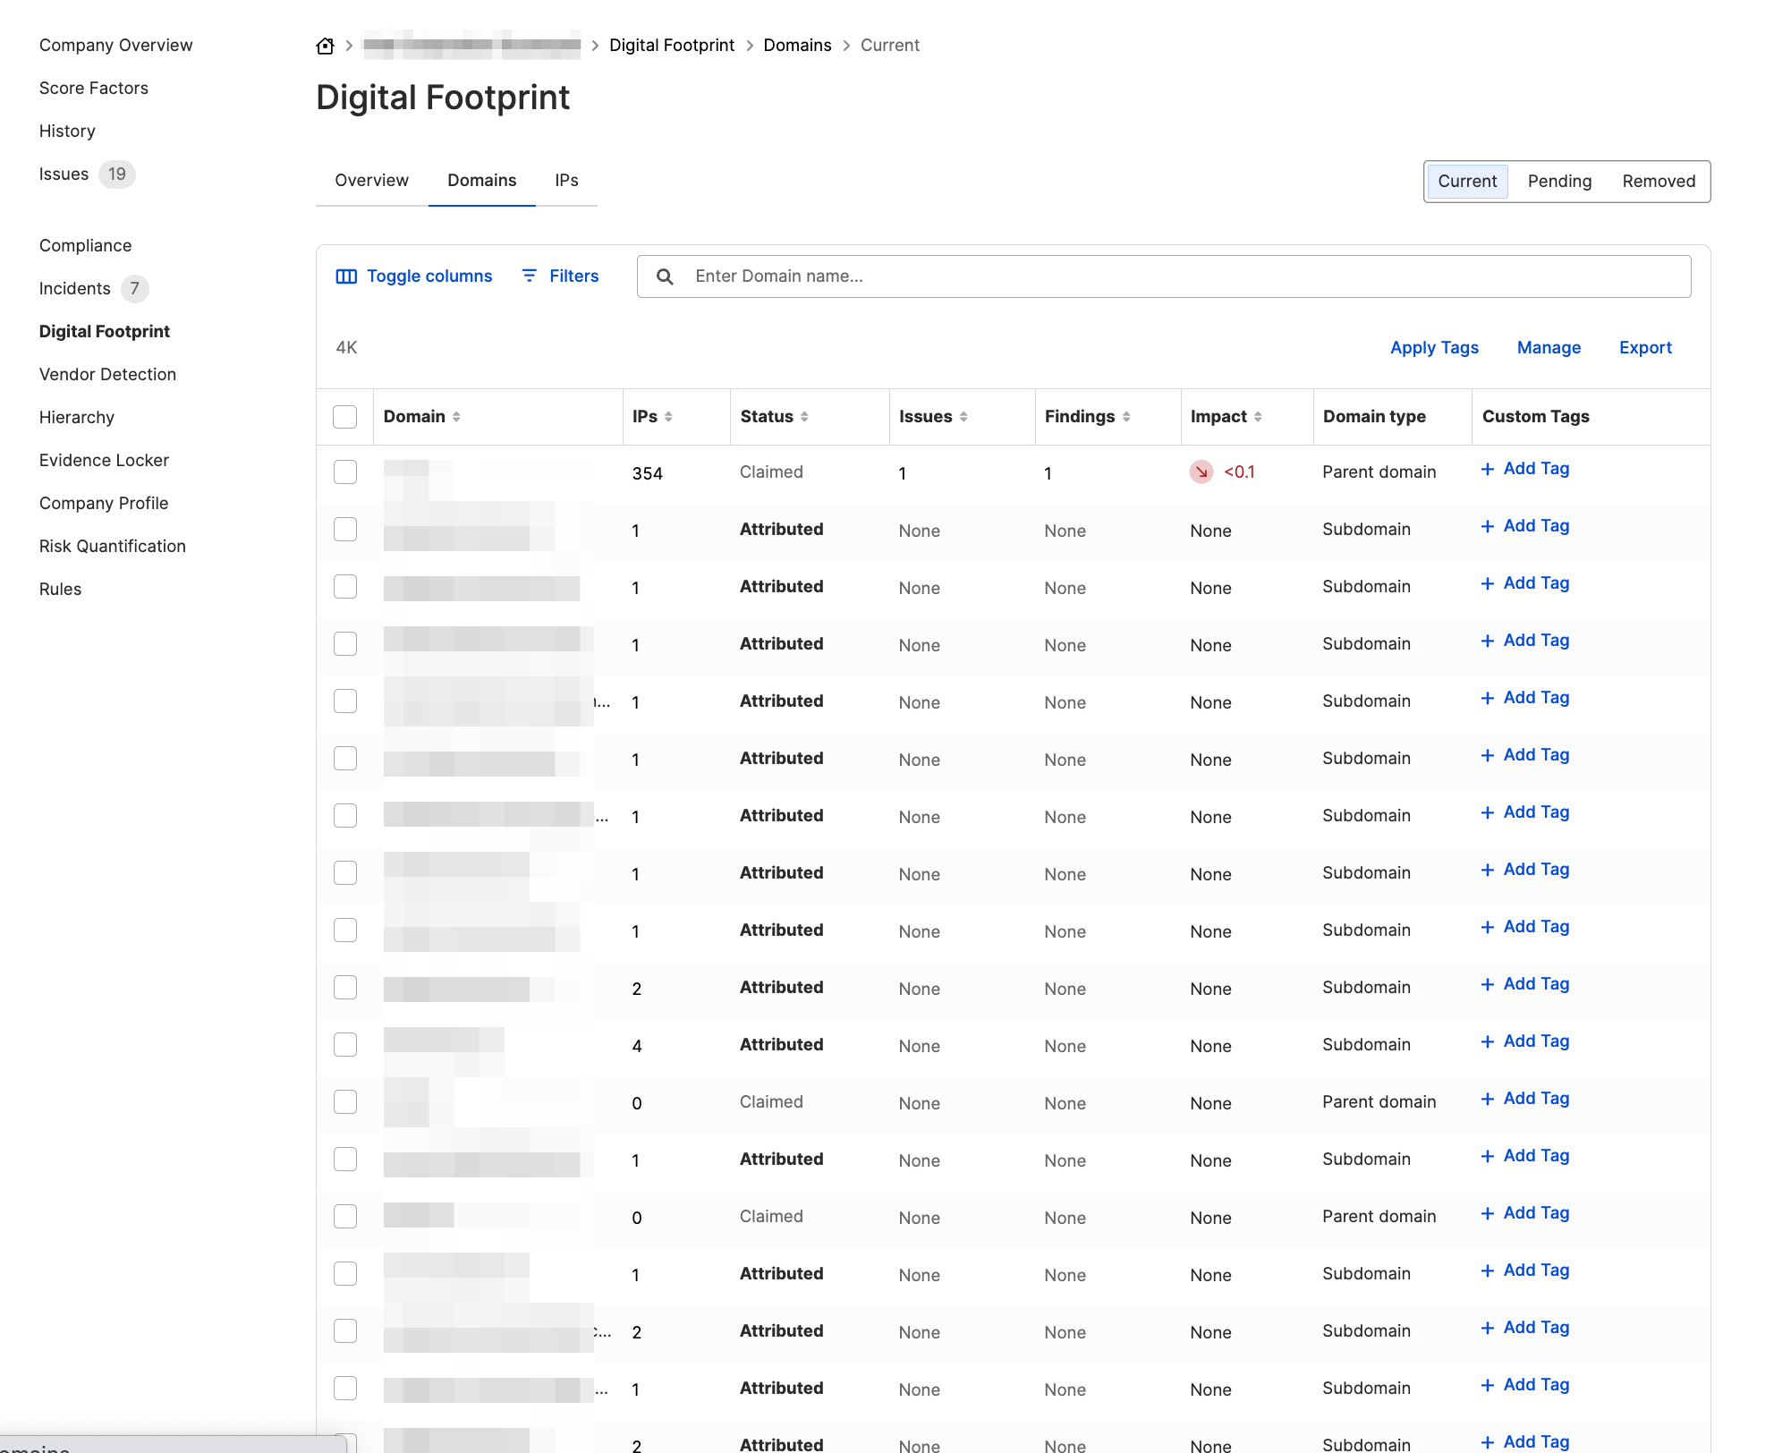Sort the IPs column

(x=667, y=416)
